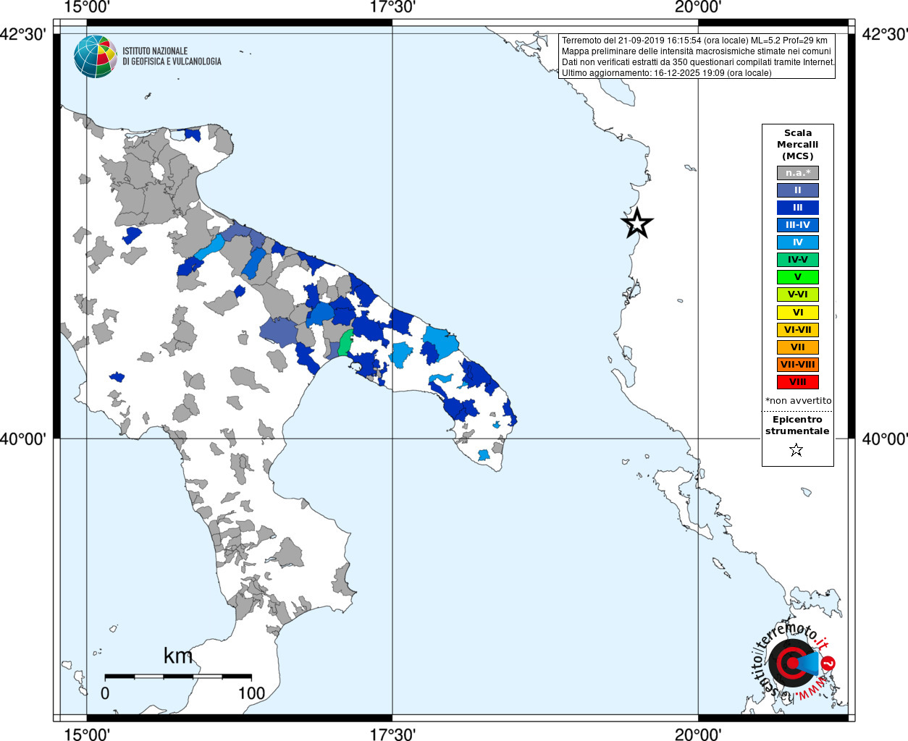
Task: Select the VI yellow legend swatch
Action: (x=798, y=313)
